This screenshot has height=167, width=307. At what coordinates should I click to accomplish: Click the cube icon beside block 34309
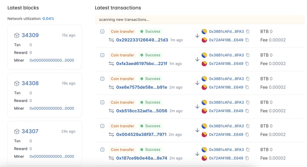tap(17, 35)
